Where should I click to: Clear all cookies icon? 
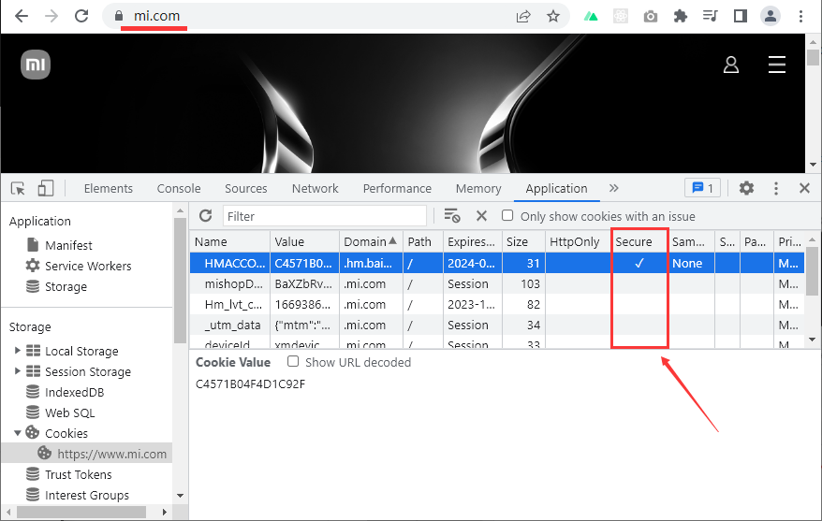click(452, 216)
